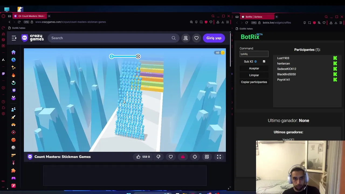Image resolution: width=345 pixels, height=194 pixels.
Task: Click the Aceptar button in BotRix
Action: 254,68
